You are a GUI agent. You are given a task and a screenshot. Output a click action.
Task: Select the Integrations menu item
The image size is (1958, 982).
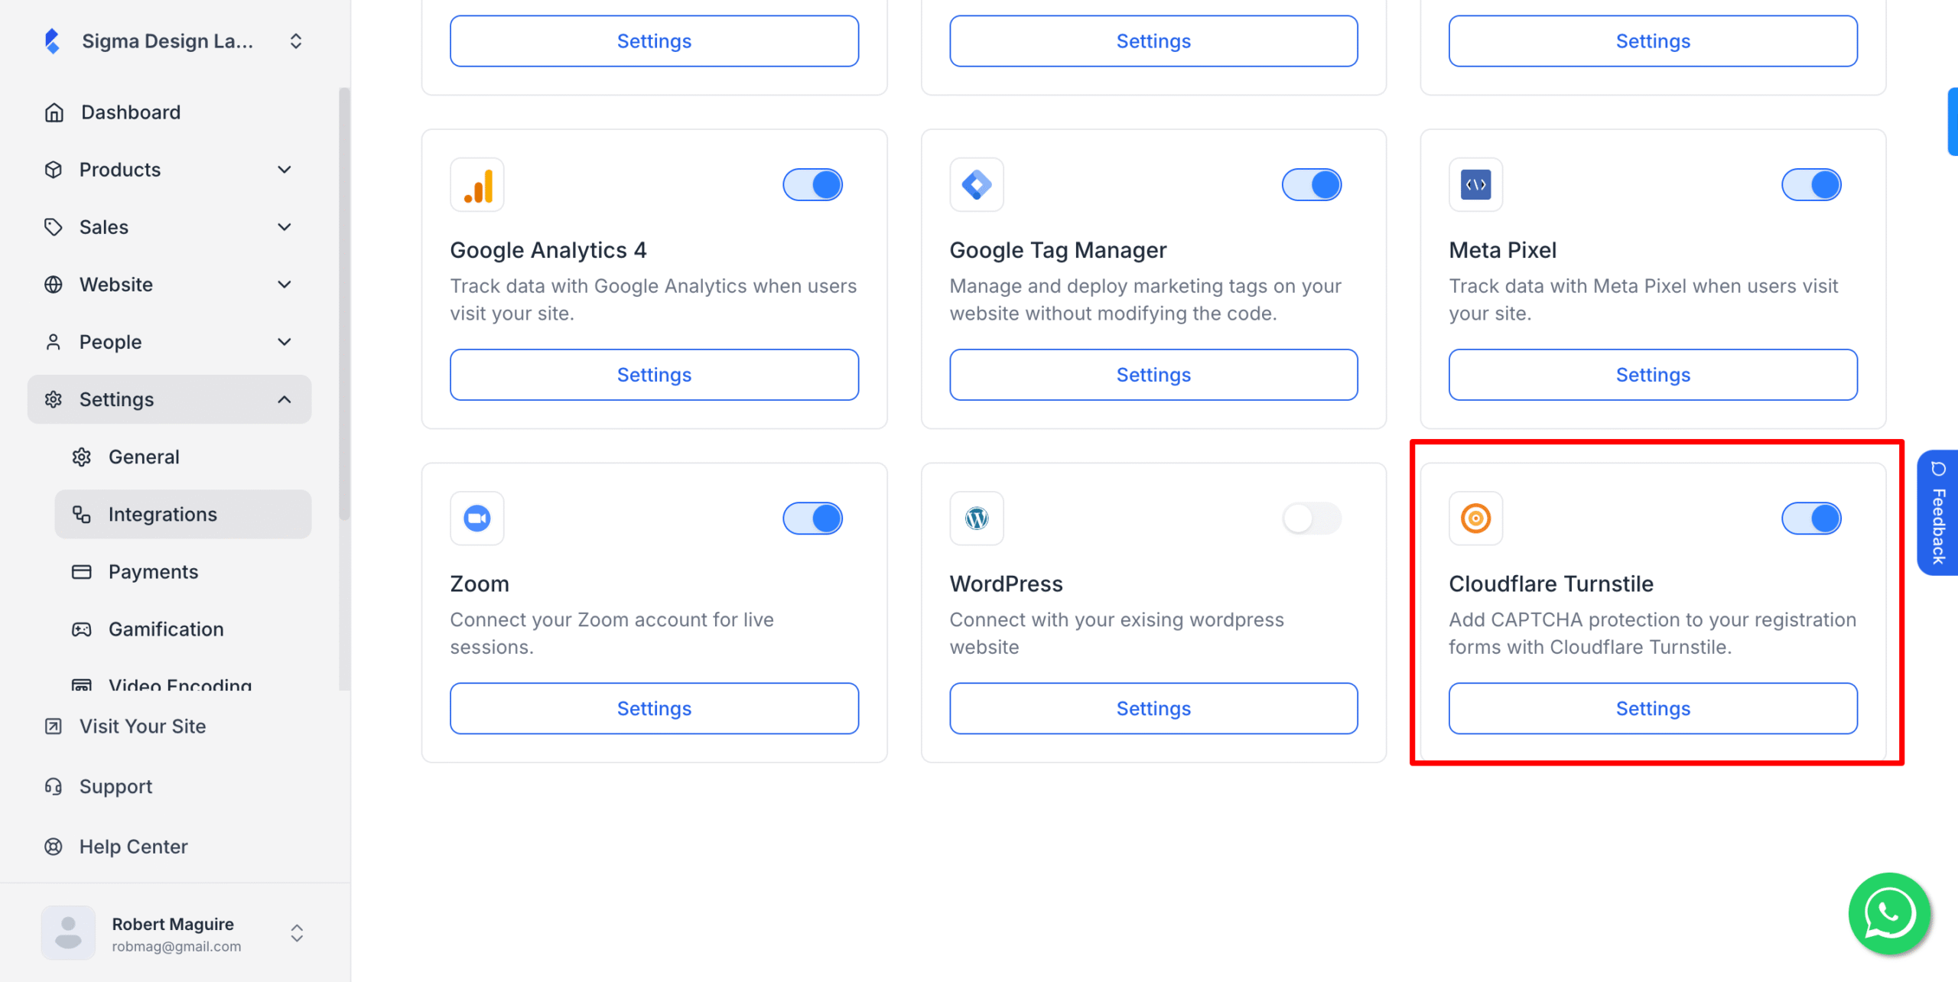tap(183, 514)
